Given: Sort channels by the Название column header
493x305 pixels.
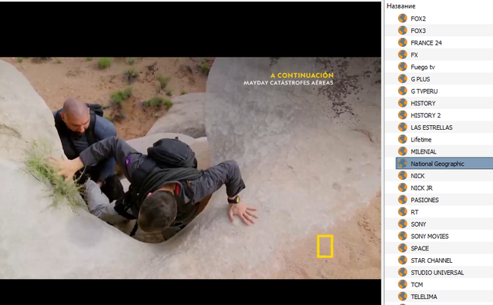Looking at the screenshot, I should tap(401, 6).
